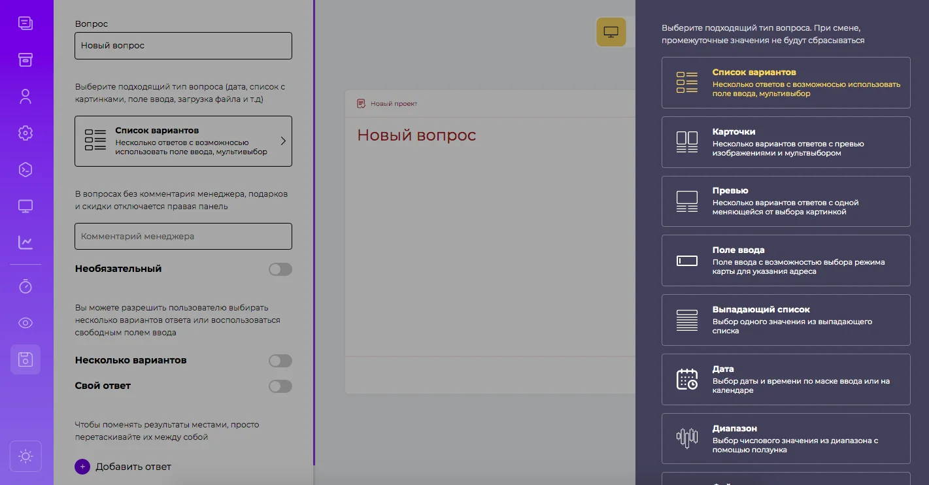Select Диапазон question type title
The width and height of the screenshot is (929, 485).
(735, 429)
